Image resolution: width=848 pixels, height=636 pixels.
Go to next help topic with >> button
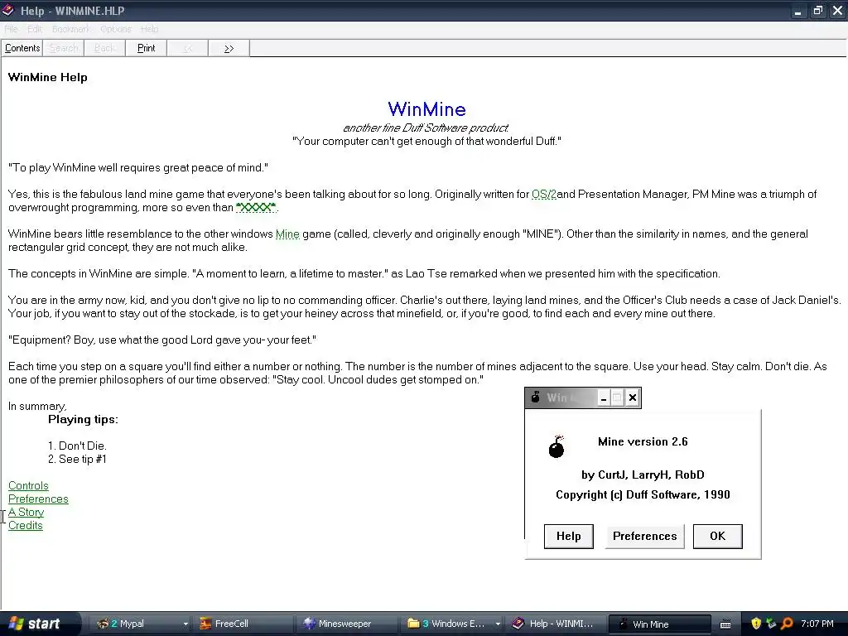pyautogui.click(x=229, y=48)
